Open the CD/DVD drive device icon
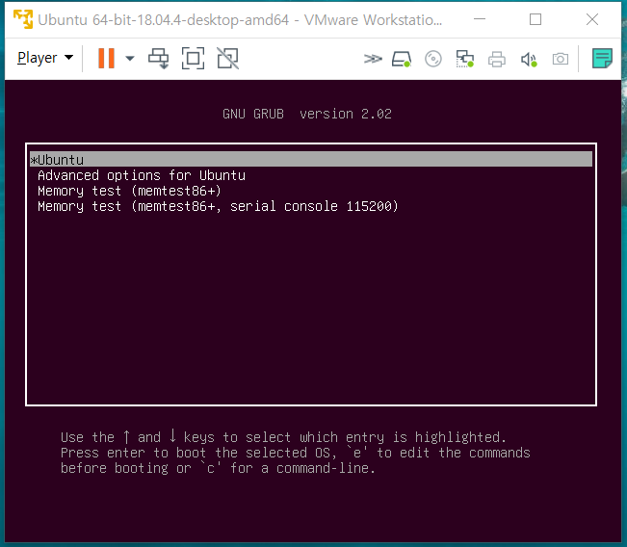 433,59
